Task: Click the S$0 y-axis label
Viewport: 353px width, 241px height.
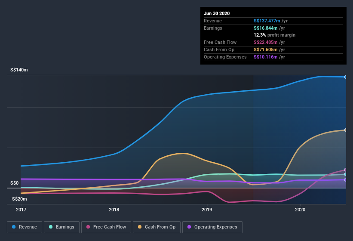Action: pos(15,183)
